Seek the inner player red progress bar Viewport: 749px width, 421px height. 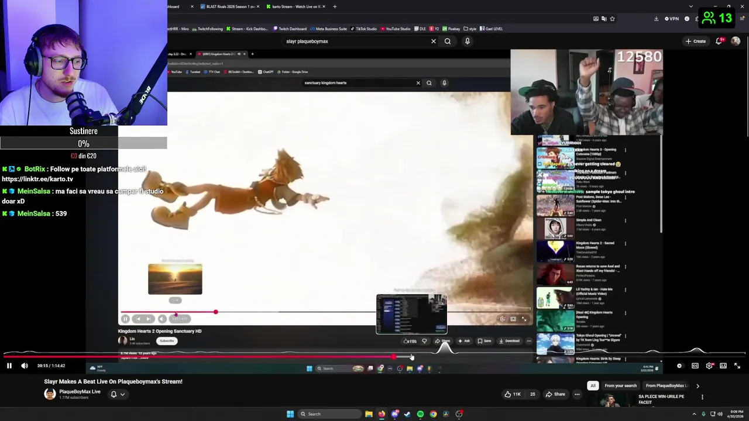(x=325, y=312)
